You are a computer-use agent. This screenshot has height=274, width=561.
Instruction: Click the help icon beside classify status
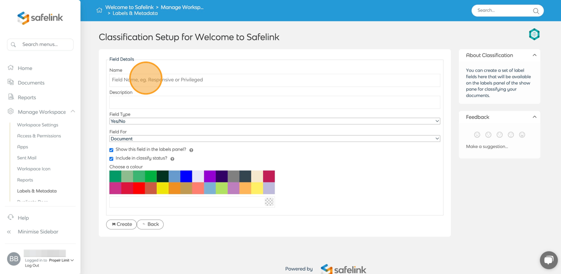click(x=172, y=159)
